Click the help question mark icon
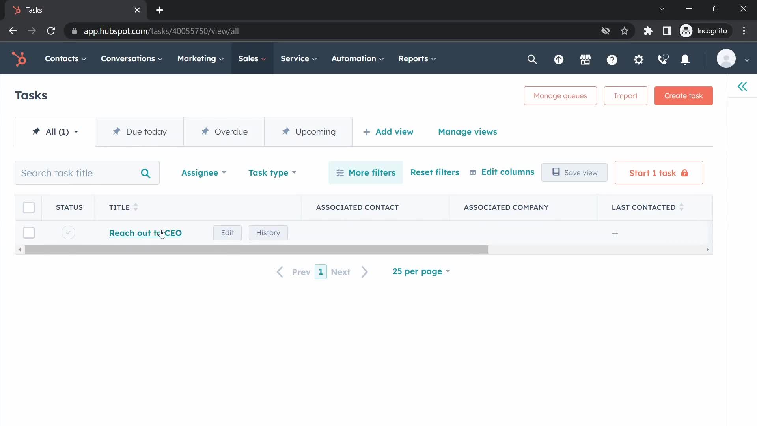This screenshot has width=757, height=426. coord(612,59)
